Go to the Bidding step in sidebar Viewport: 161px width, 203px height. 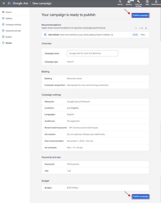point(9,18)
